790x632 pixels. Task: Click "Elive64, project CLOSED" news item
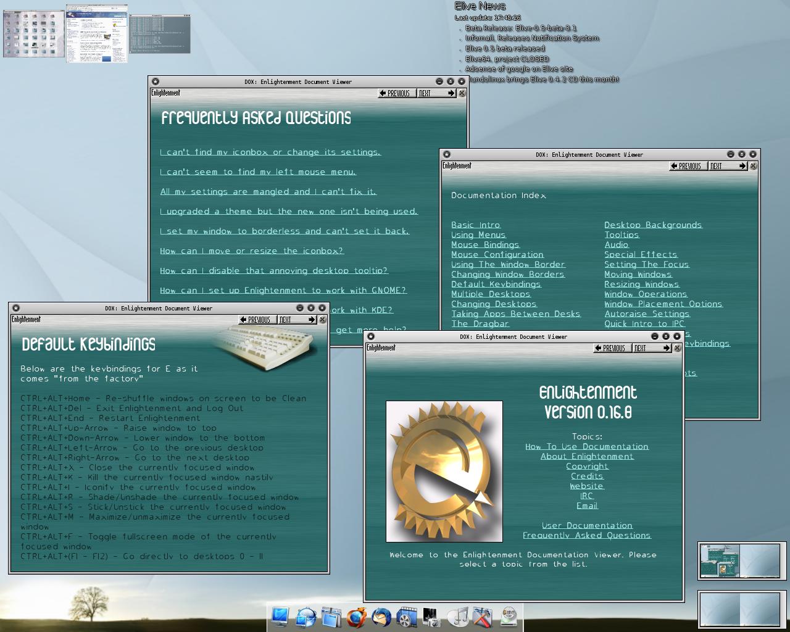507,59
